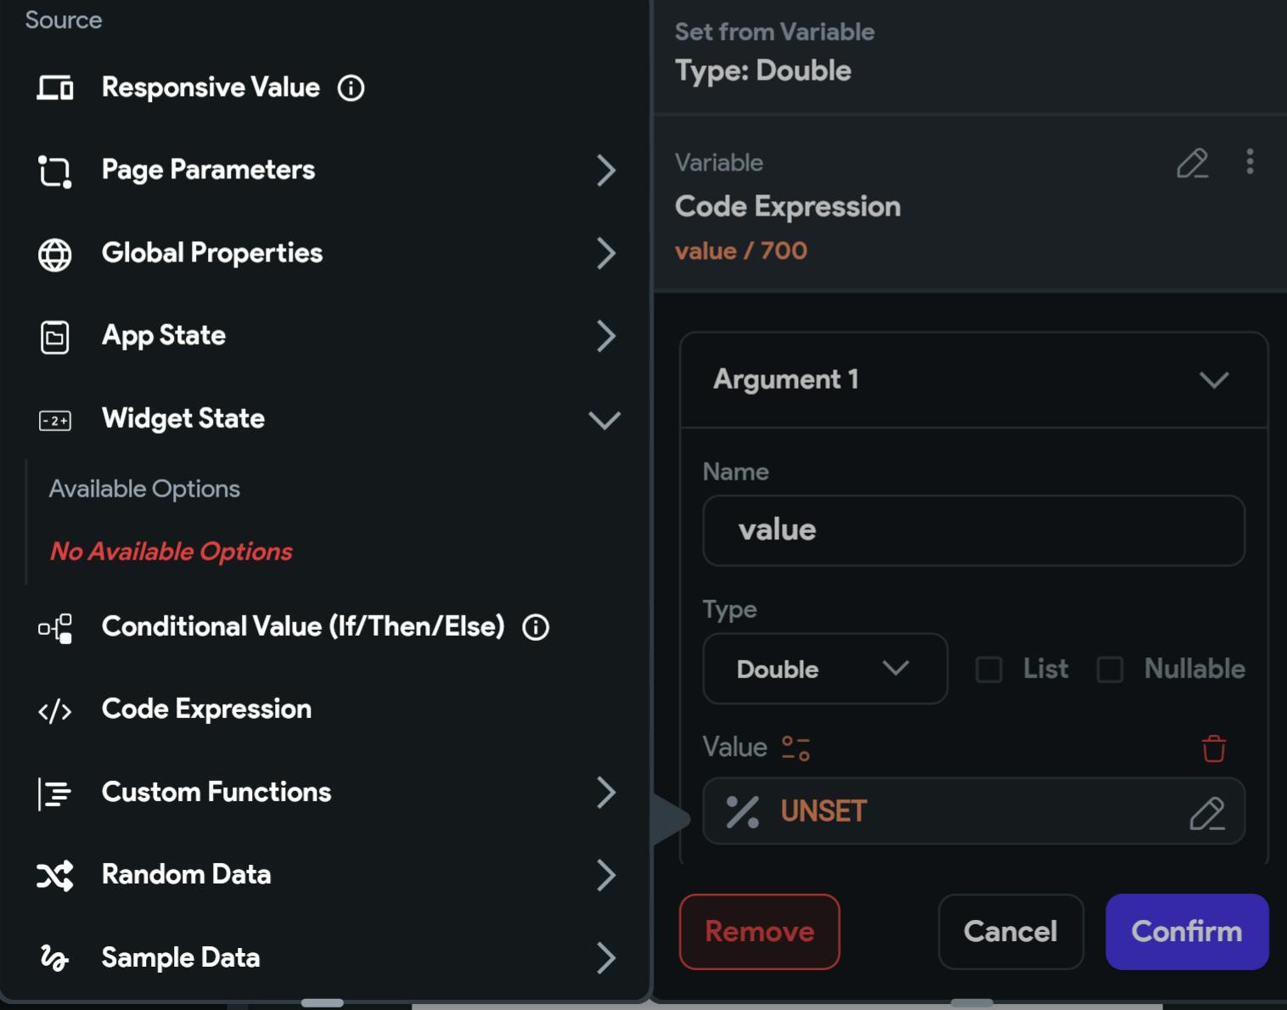Click the Confirm button

click(x=1187, y=932)
